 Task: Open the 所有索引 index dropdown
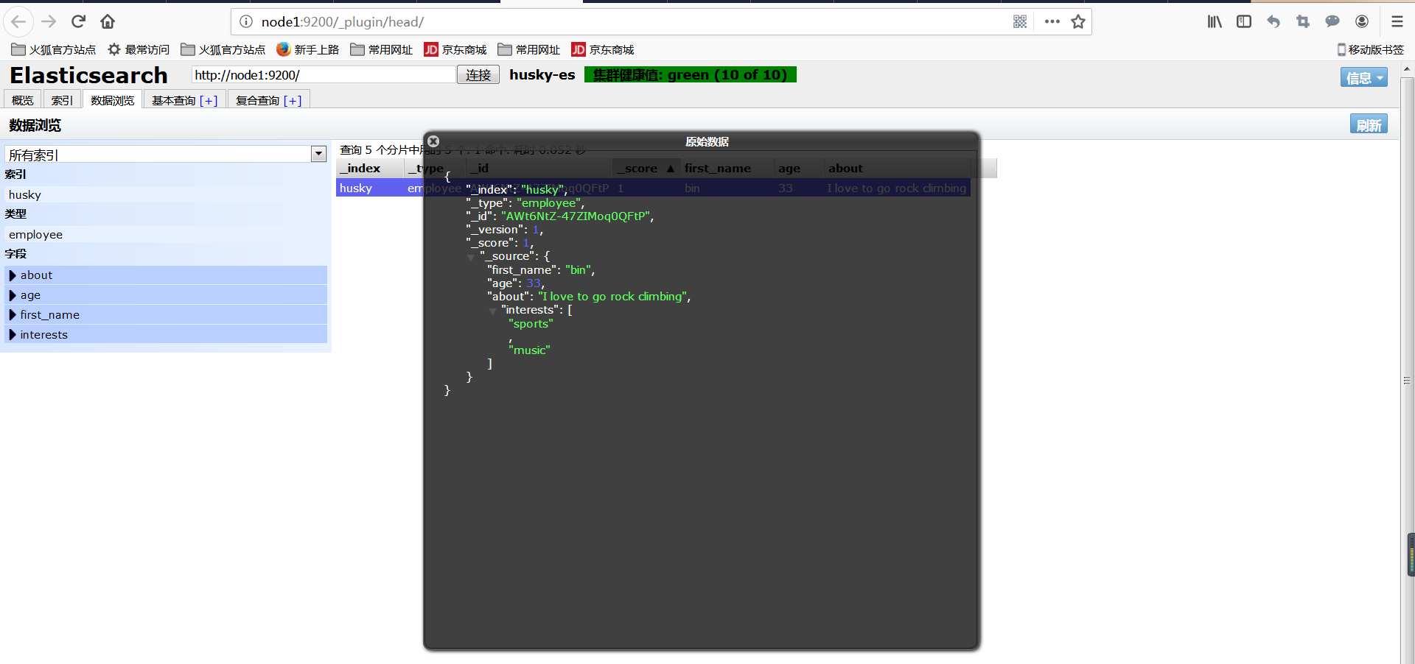(166, 154)
